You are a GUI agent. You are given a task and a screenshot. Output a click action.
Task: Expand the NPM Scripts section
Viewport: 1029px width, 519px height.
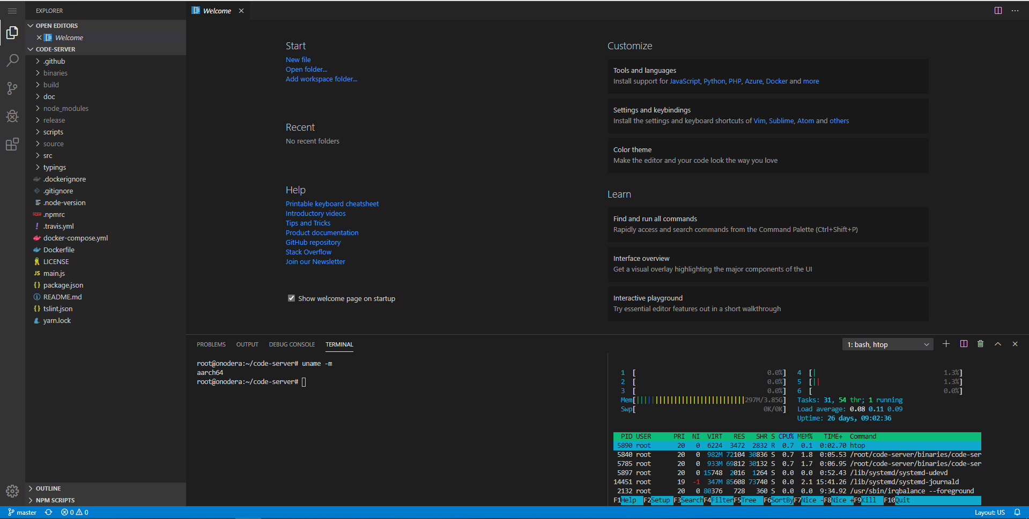pyautogui.click(x=105, y=500)
